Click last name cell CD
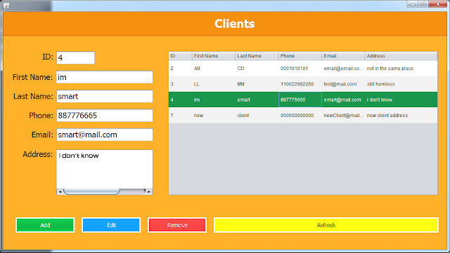 257,69
